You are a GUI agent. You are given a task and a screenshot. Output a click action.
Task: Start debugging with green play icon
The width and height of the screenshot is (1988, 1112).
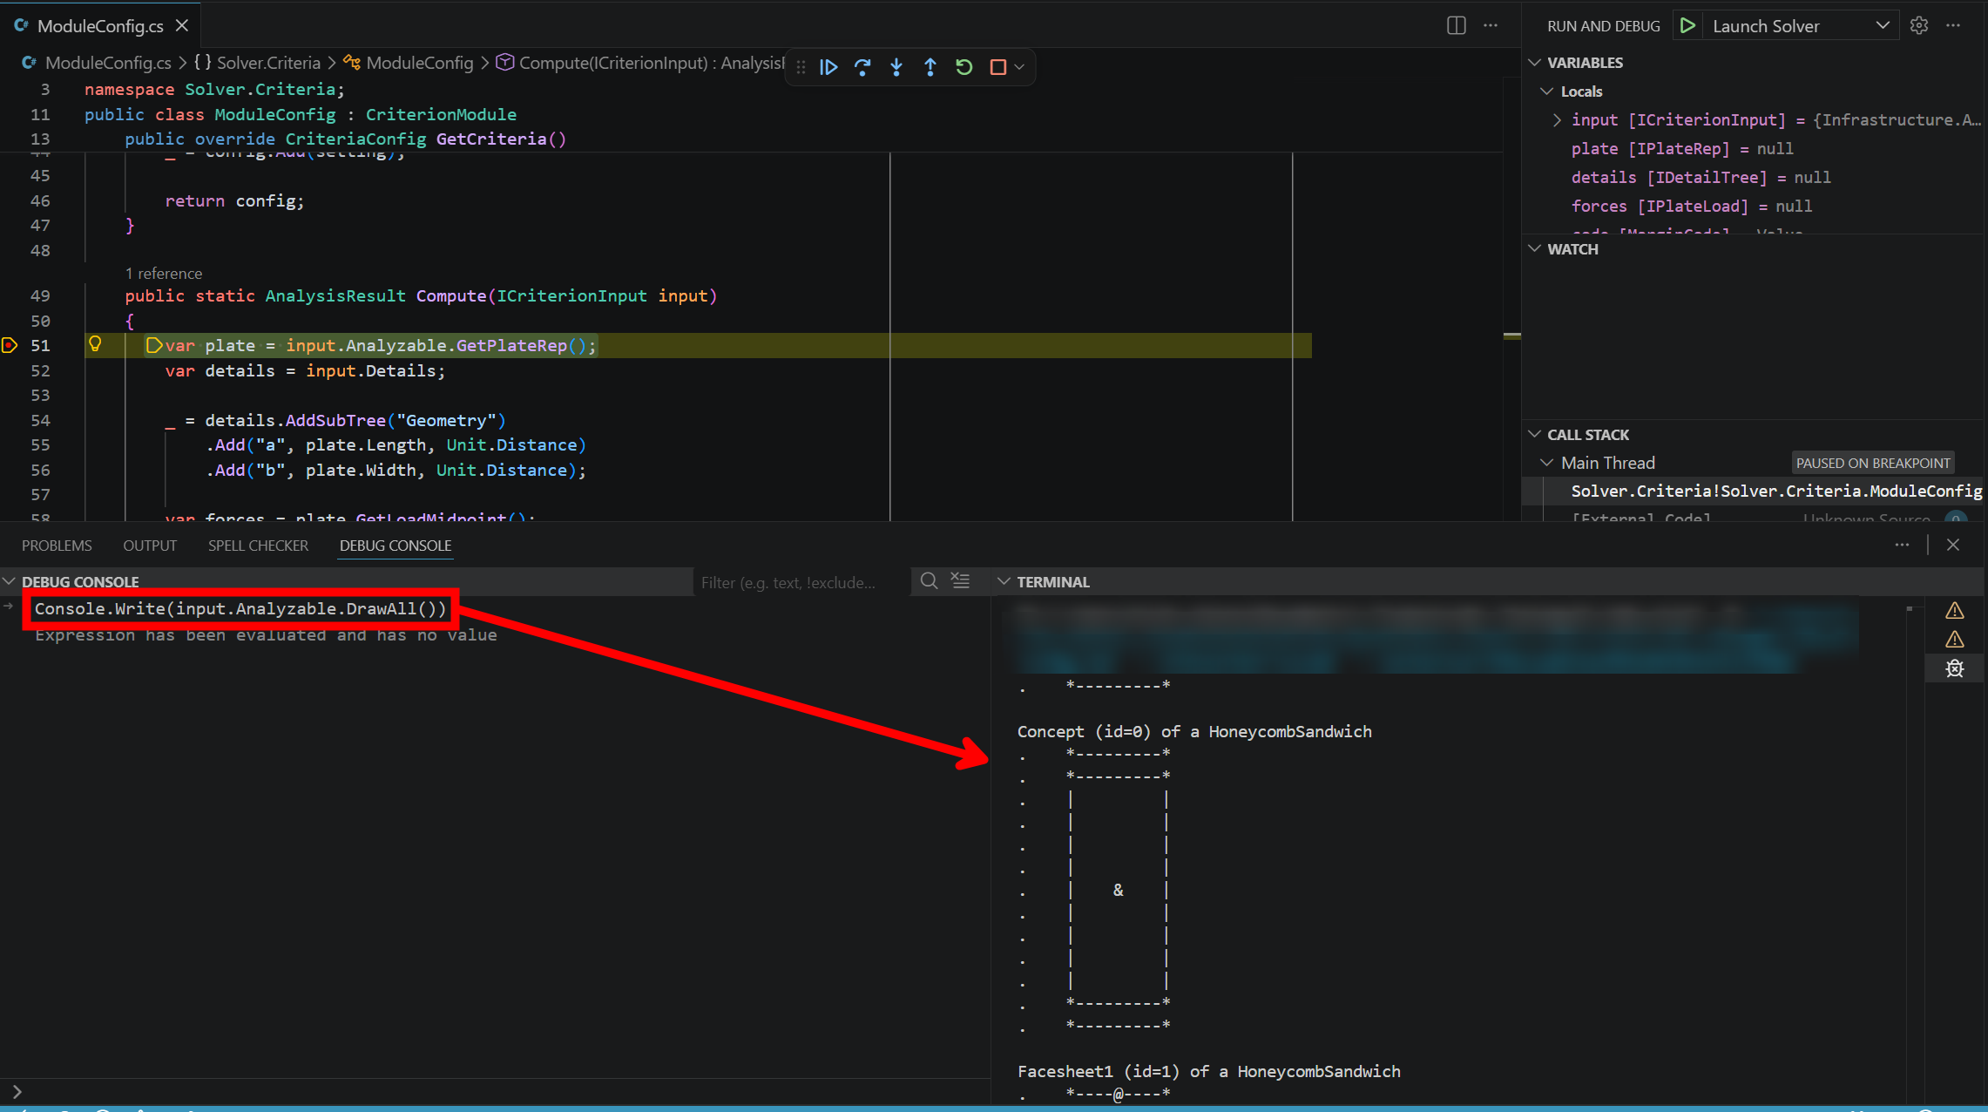click(1687, 25)
